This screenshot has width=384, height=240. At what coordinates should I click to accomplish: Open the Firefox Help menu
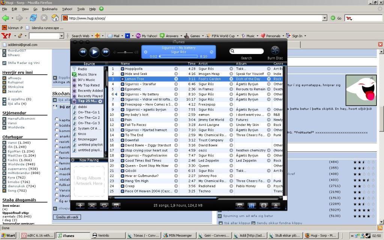point(93,9)
